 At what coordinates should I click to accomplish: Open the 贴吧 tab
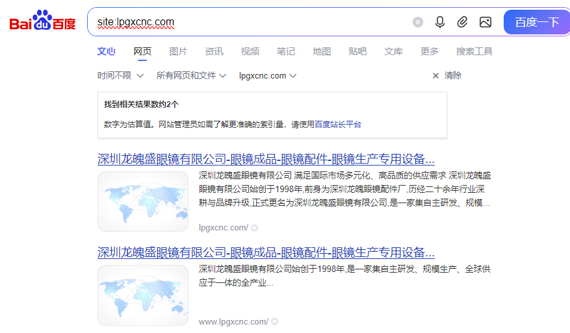[x=357, y=51]
